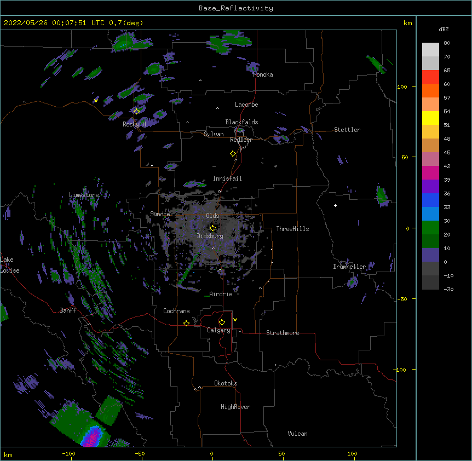
Task: Click the 80 value on the dBZ scale
Action: (x=447, y=43)
